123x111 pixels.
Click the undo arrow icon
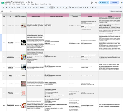tap(7, 7)
